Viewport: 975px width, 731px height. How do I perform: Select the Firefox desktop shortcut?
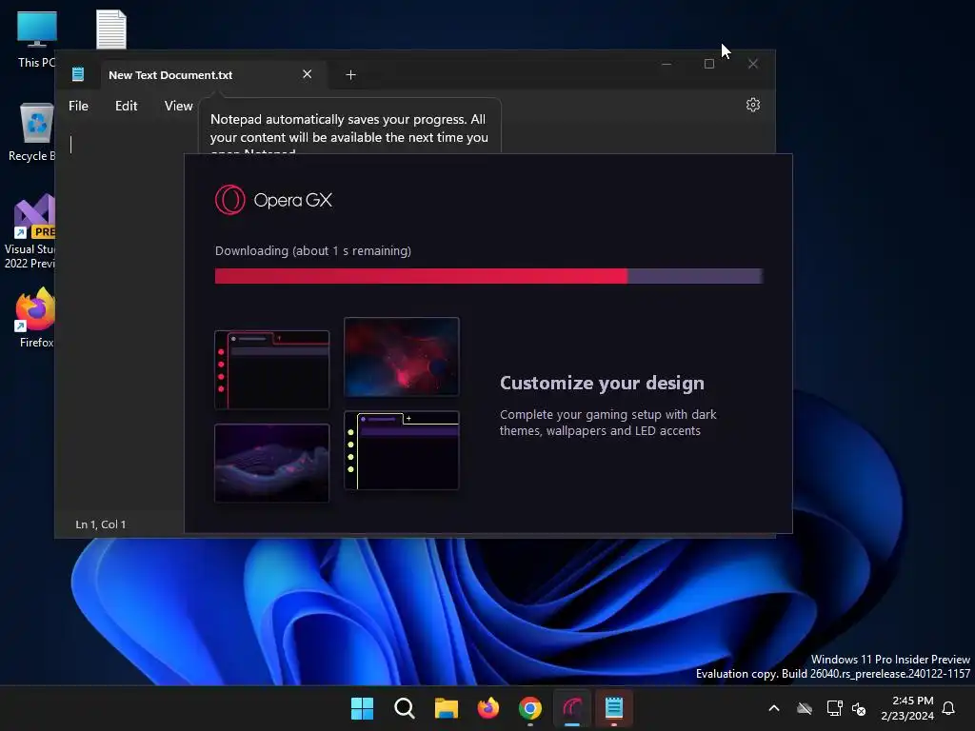click(x=36, y=317)
